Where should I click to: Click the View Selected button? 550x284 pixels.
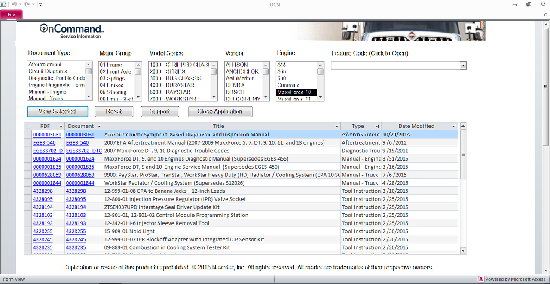(x=58, y=111)
